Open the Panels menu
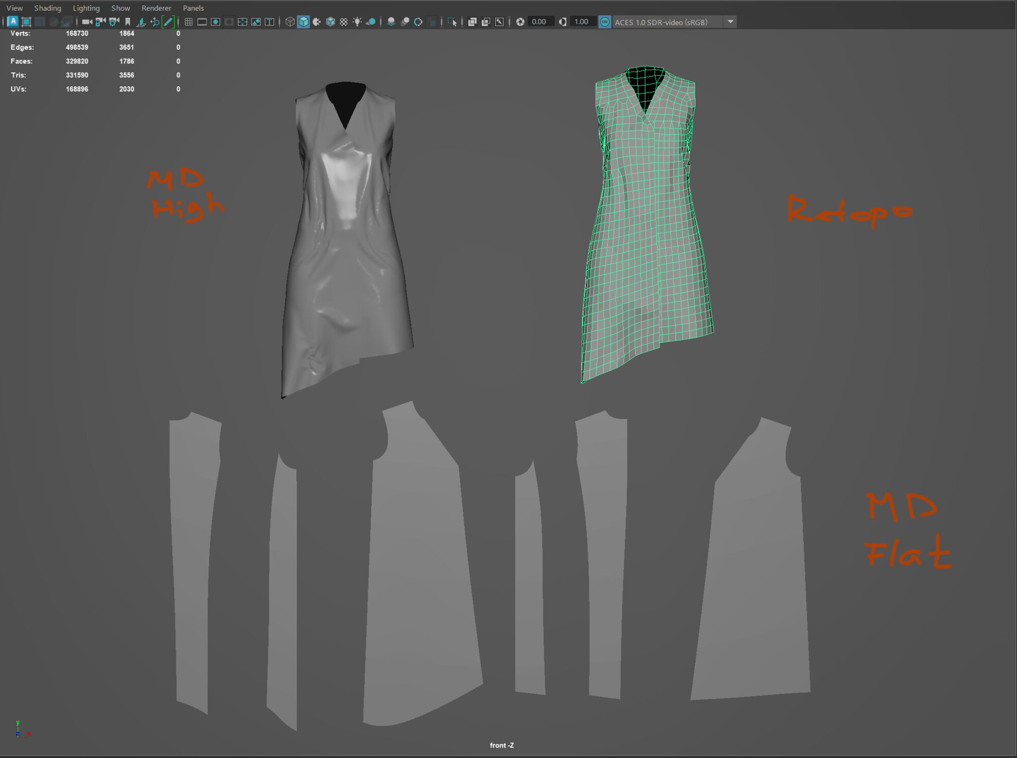1017x758 pixels. pyautogui.click(x=193, y=8)
